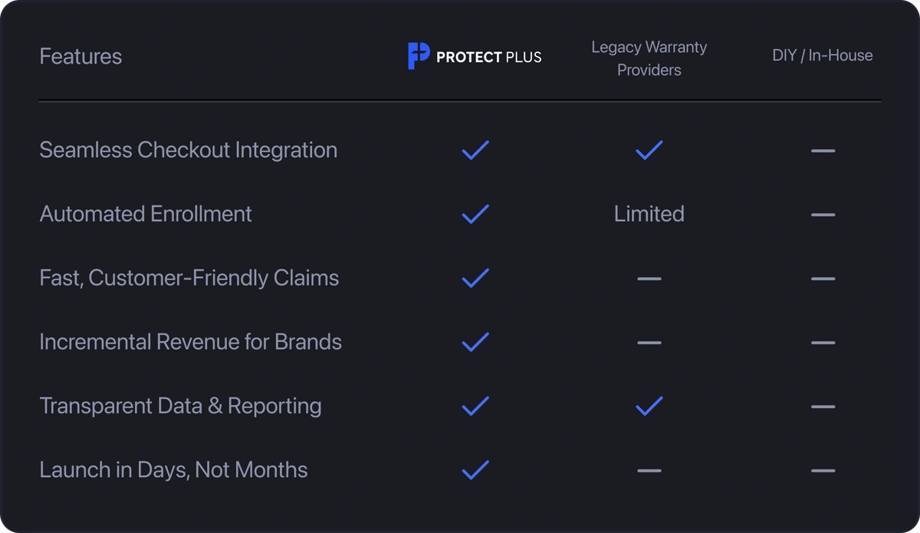The width and height of the screenshot is (920, 533).
Task: Click the Launch in Days, Not Months label
Action: [x=173, y=469]
